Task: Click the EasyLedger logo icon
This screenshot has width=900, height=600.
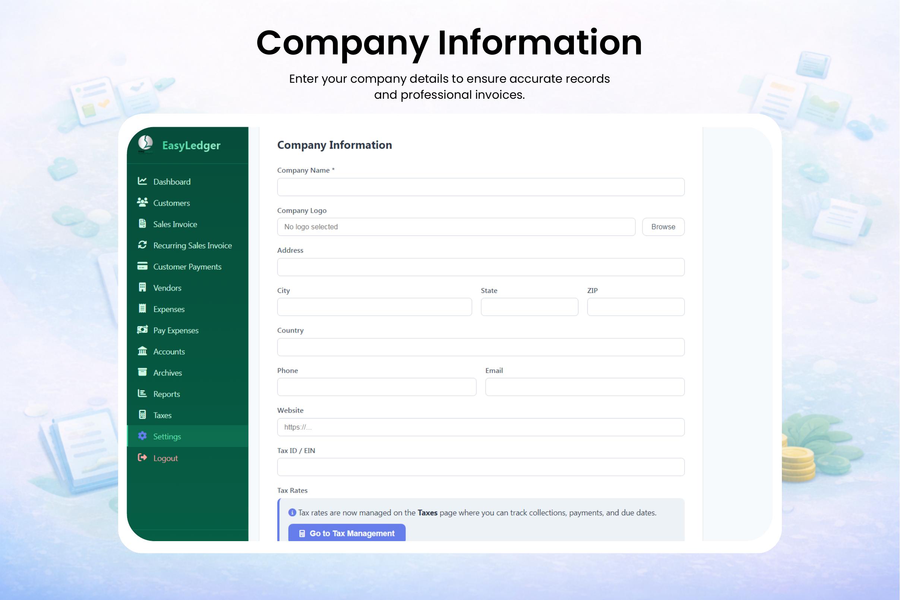Action: (145, 144)
